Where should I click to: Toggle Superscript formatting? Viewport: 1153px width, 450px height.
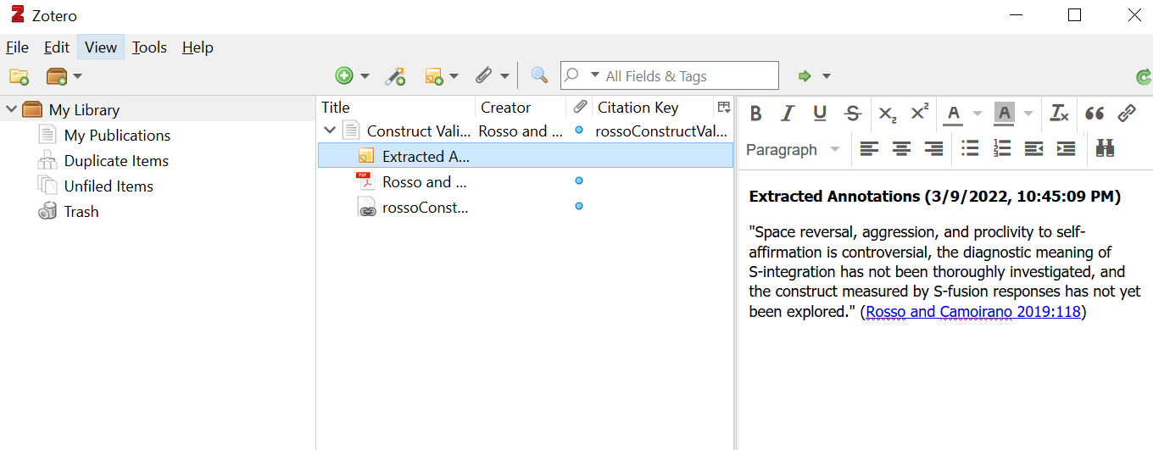(x=920, y=113)
